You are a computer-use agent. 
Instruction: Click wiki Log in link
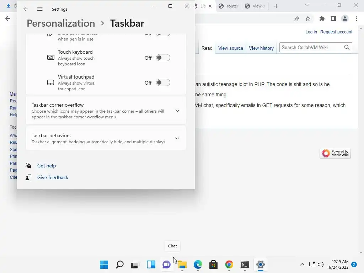(311, 32)
